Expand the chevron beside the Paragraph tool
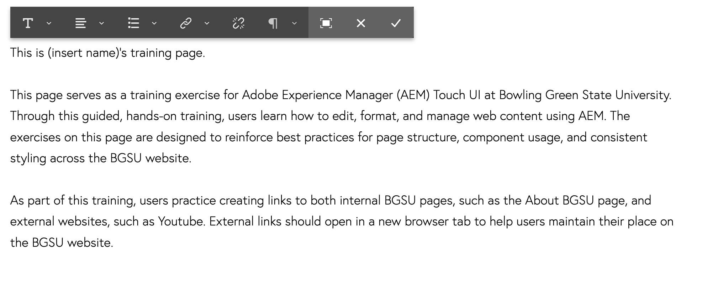 (294, 23)
